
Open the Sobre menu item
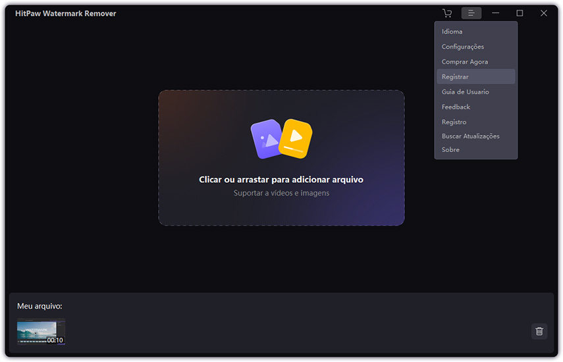point(475,149)
